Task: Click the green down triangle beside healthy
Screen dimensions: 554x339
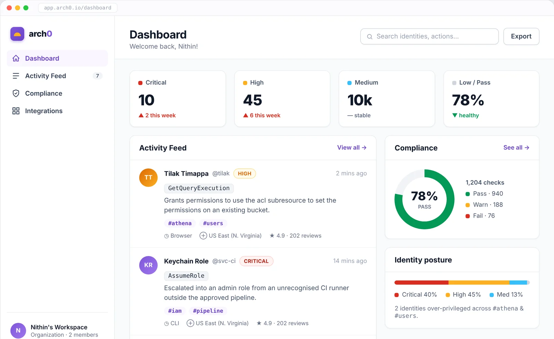Action: click(x=455, y=115)
